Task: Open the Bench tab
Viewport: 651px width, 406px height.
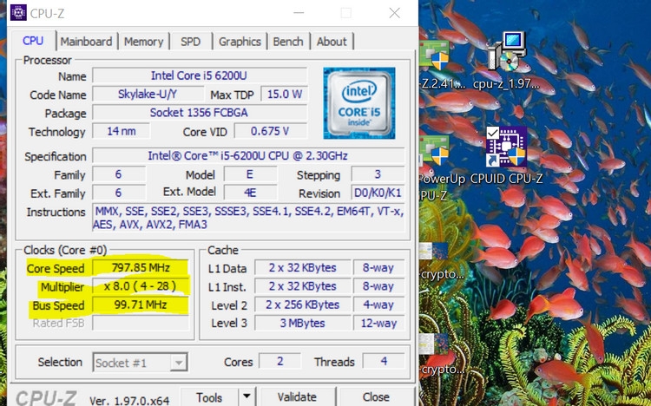Action: coord(288,42)
